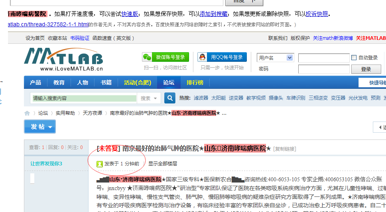Click green author avatar icon beside 发表于
The height and width of the screenshot is (212, 386).
100,163
